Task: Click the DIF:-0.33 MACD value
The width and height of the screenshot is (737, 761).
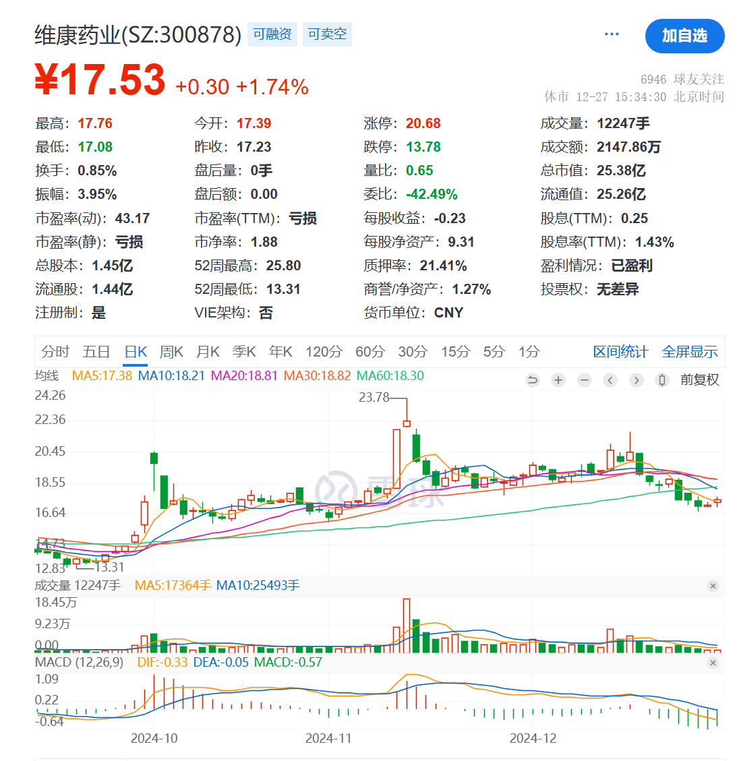Action: pyautogui.click(x=162, y=662)
